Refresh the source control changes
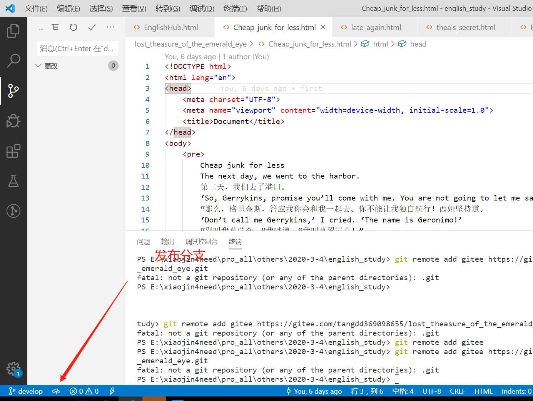 74,27
